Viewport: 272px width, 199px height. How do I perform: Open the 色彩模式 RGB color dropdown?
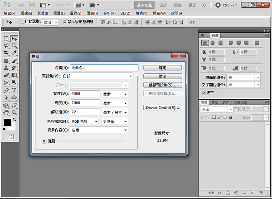[x=84, y=121]
